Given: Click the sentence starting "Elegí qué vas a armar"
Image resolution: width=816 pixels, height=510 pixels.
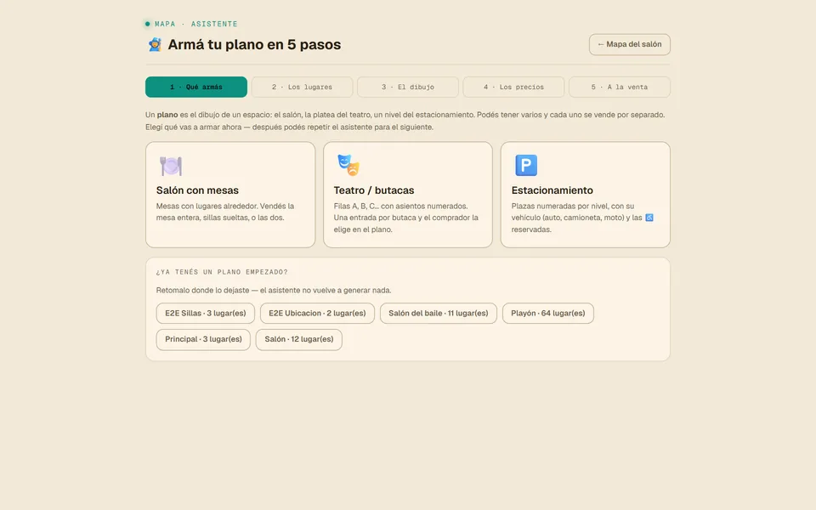Looking at the screenshot, I should click(289, 127).
